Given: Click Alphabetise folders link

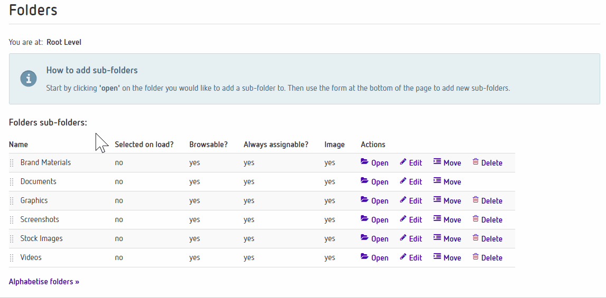Looking at the screenshot, I should pyautogui.click(x=44, y=282).
